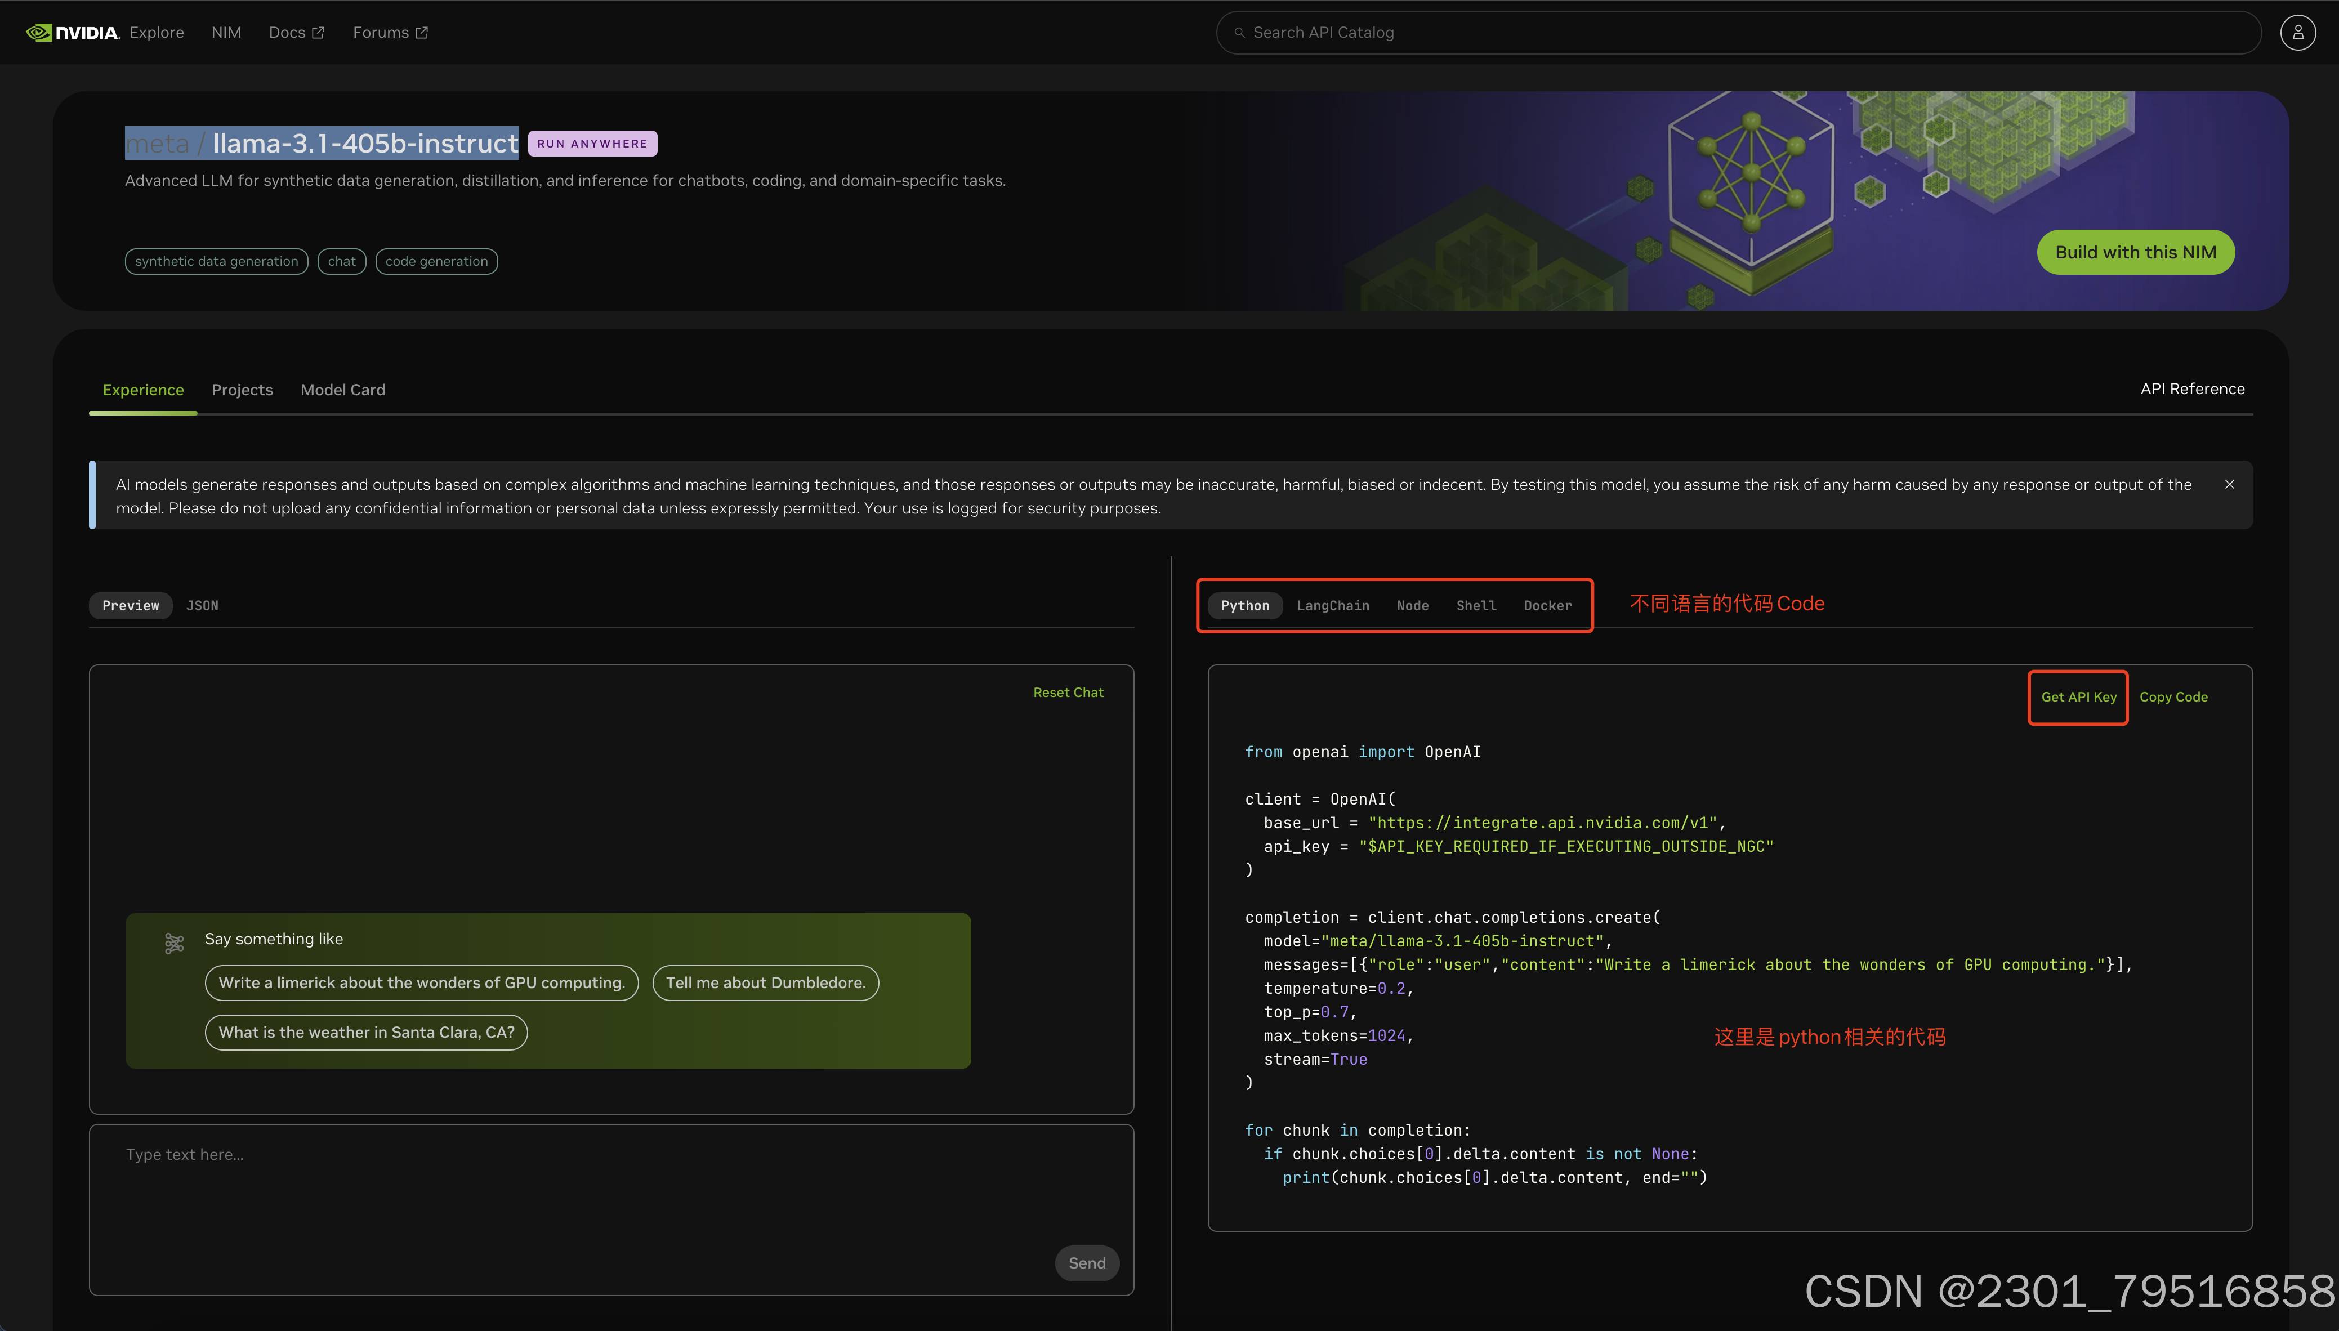Image resolution: width=2339 pixels, height=1331 pixels.
Task: Click Build with this NIM
Action: pos(2135,252)
